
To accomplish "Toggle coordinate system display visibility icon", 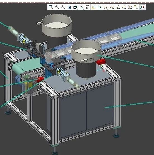I will 130,7.
